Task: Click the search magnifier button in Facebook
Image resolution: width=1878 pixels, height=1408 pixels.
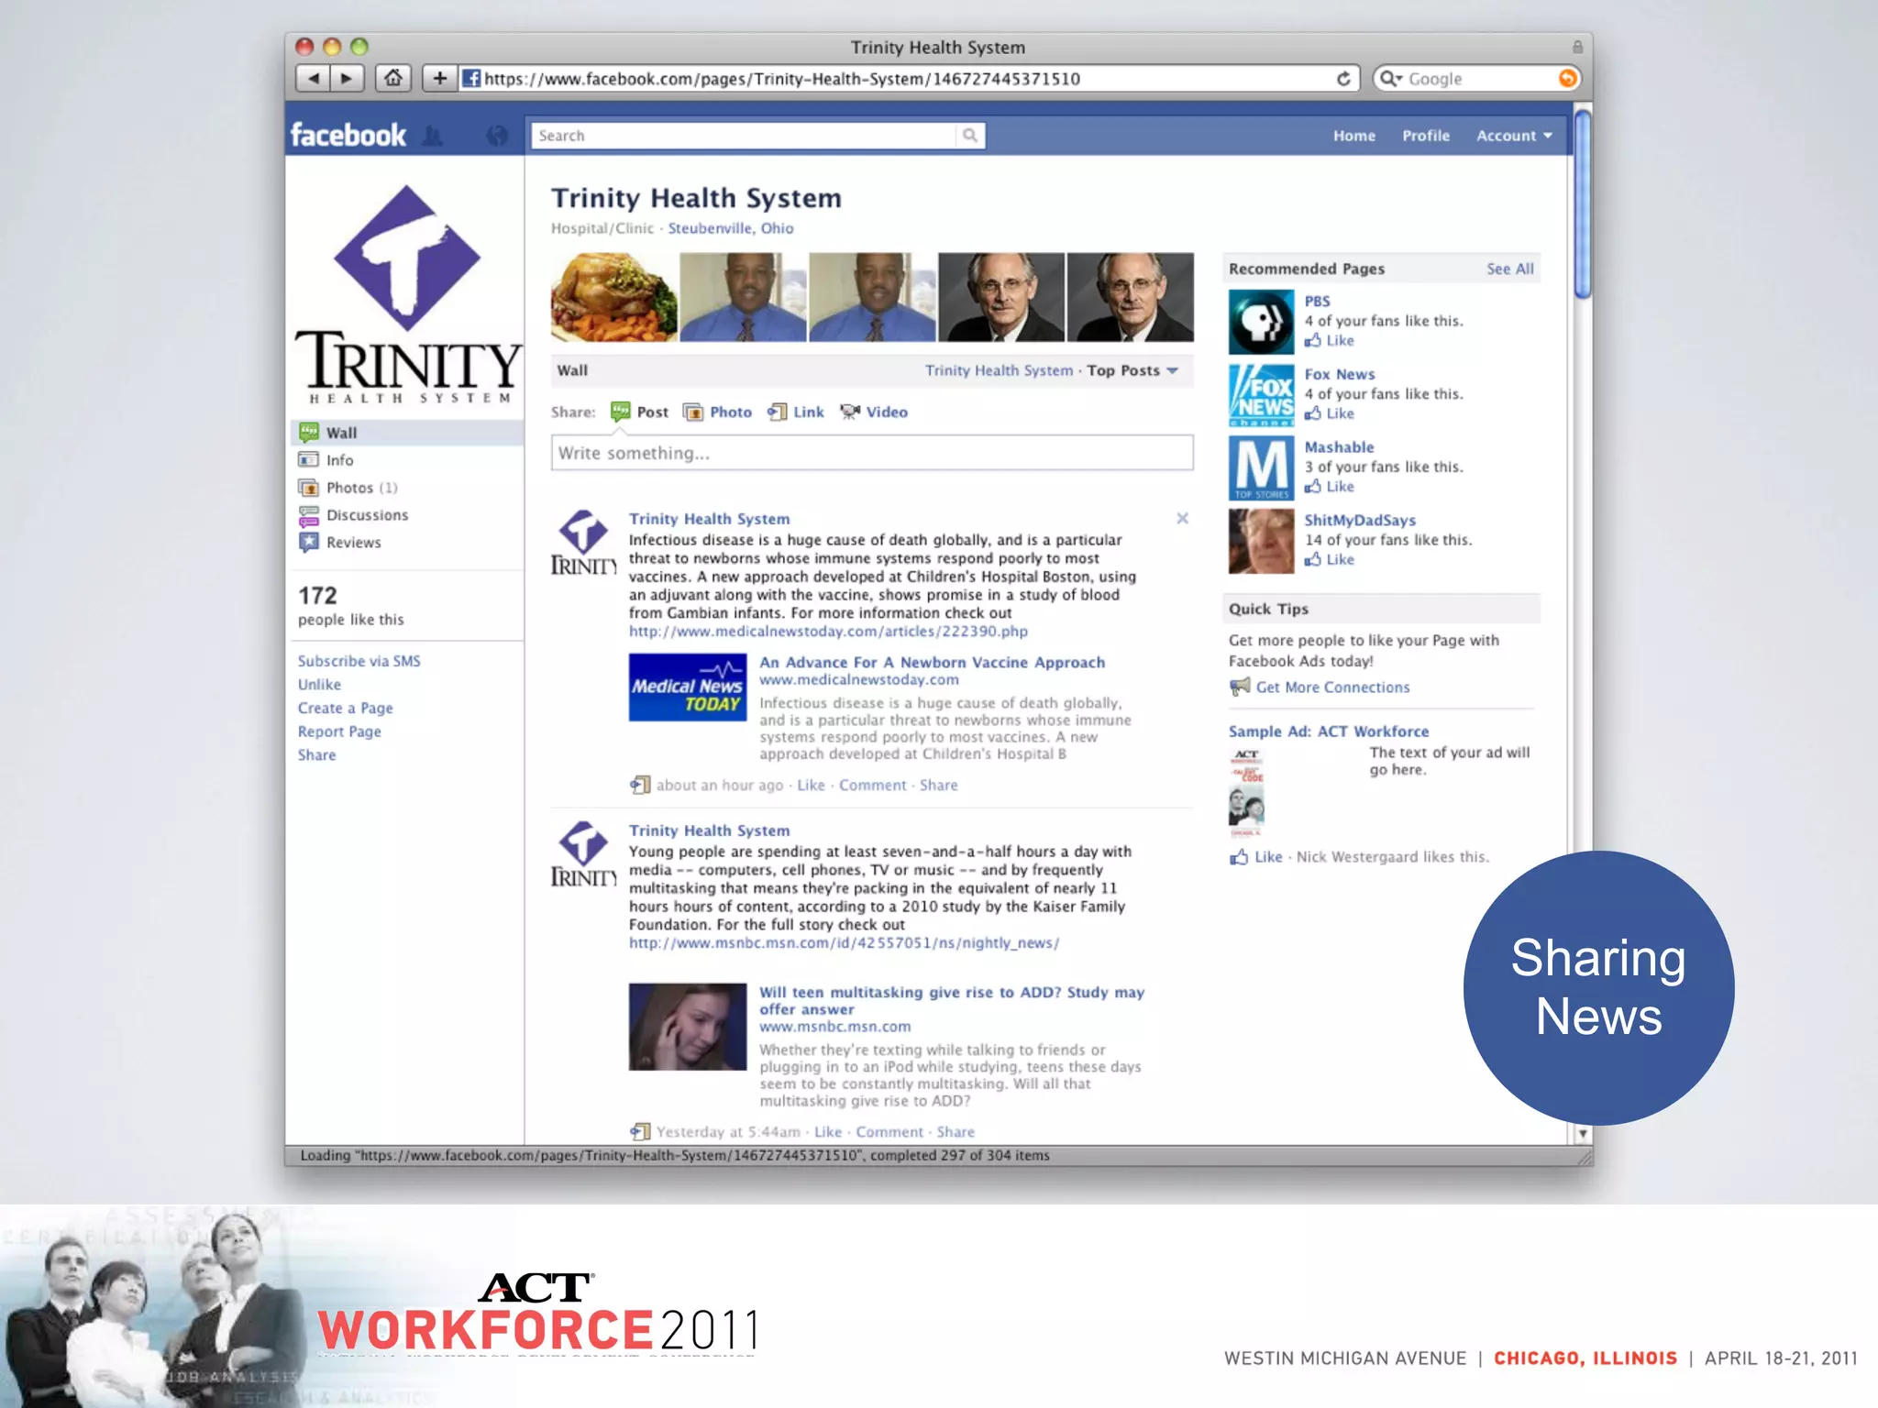Action: point(969,136)
